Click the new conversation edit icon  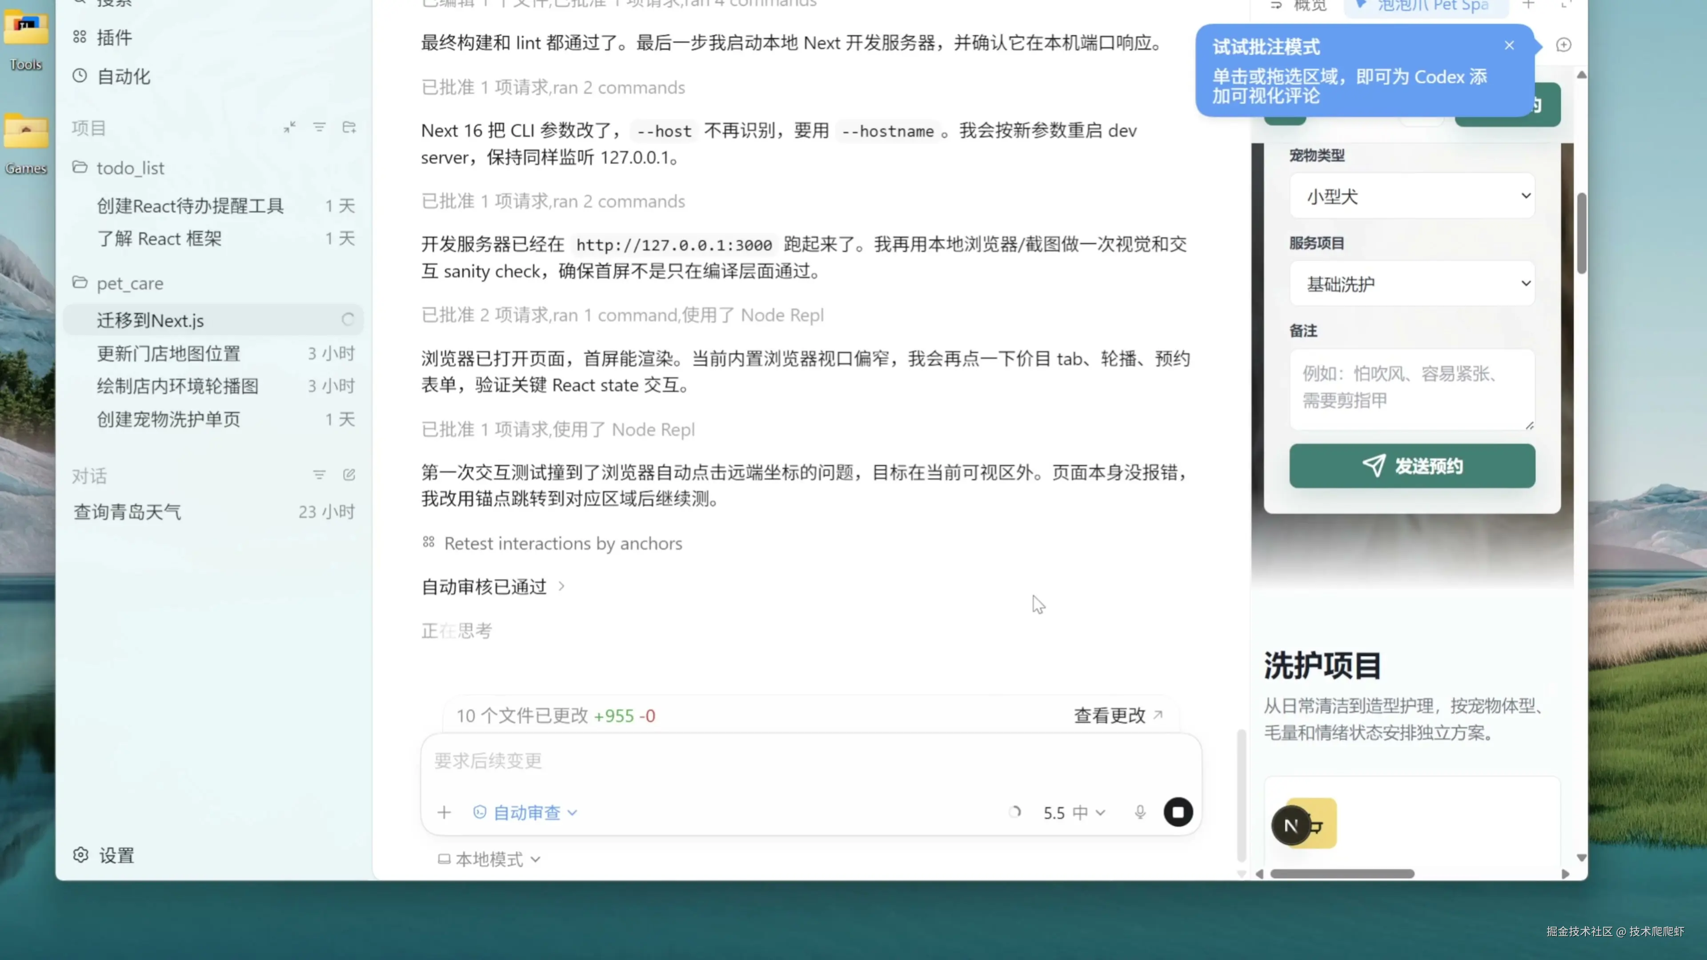pos(349,475)
